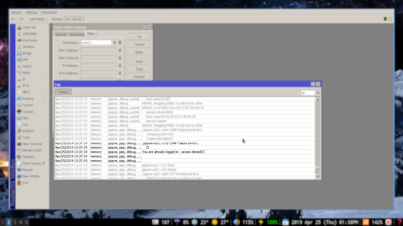
Task: Click Exit in sidebar
Action: point(25,183)
